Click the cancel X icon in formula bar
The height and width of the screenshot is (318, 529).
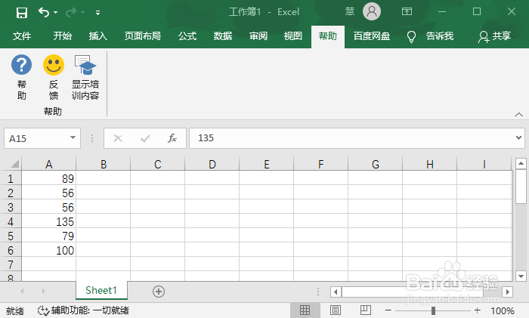point(118,138)
